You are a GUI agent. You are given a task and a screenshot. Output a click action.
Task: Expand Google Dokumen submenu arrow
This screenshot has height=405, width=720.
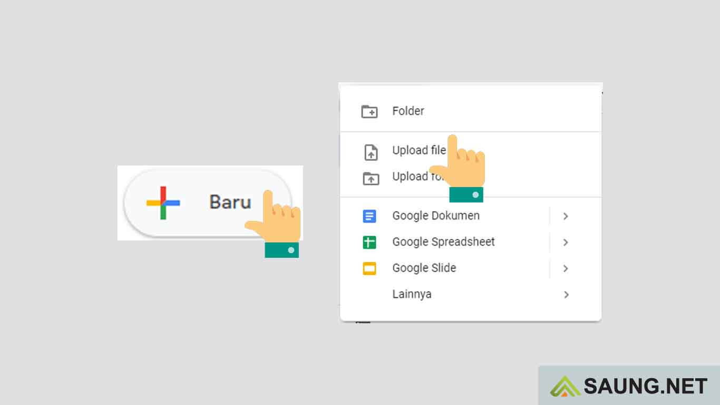tap(566, 216)
